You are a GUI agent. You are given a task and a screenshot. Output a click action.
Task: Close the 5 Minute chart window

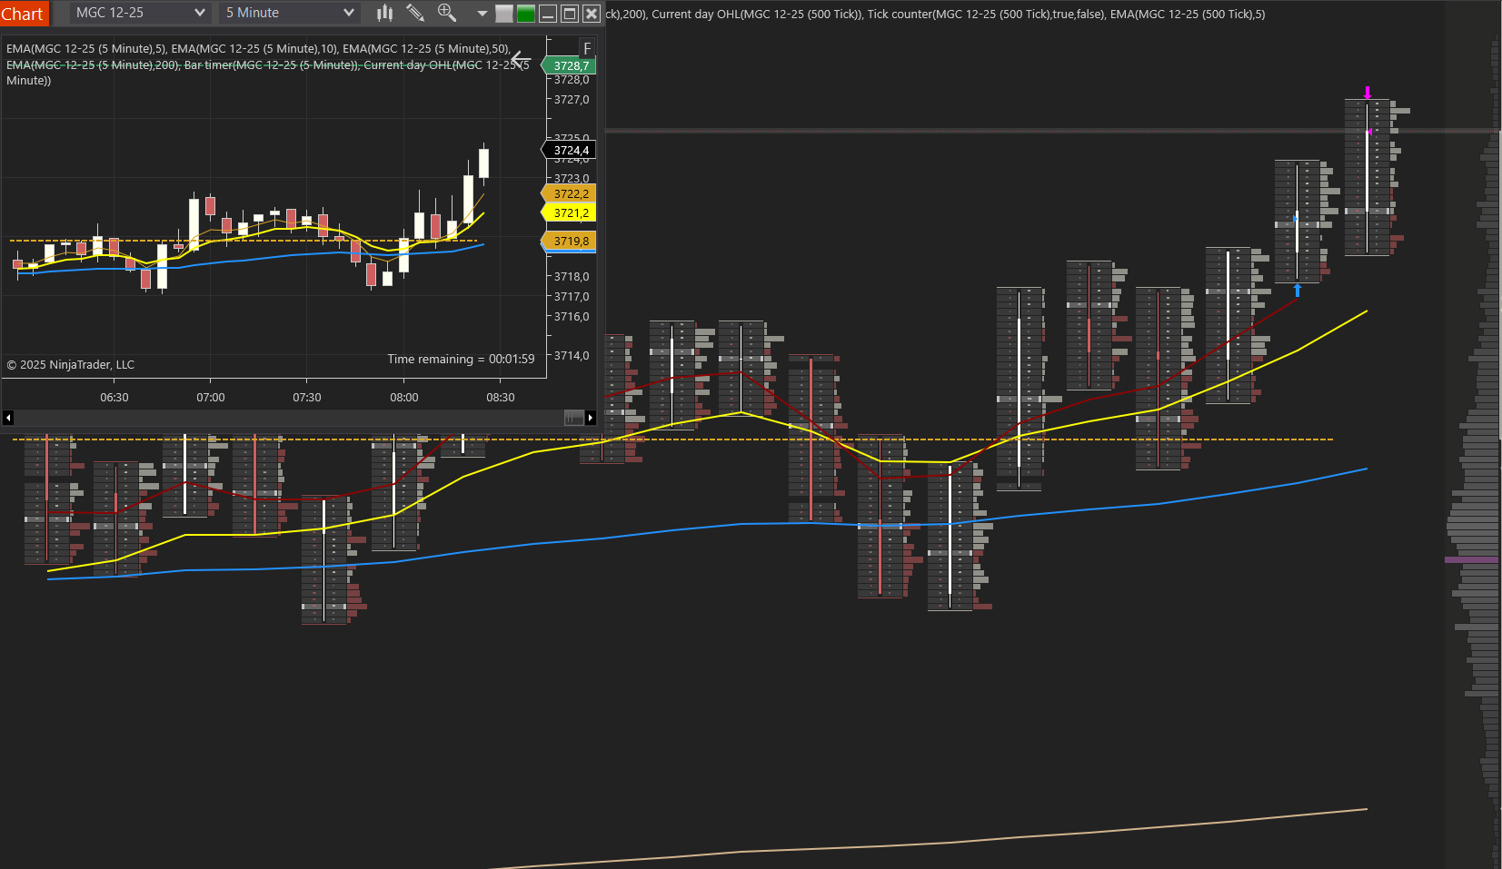(591, 14)
